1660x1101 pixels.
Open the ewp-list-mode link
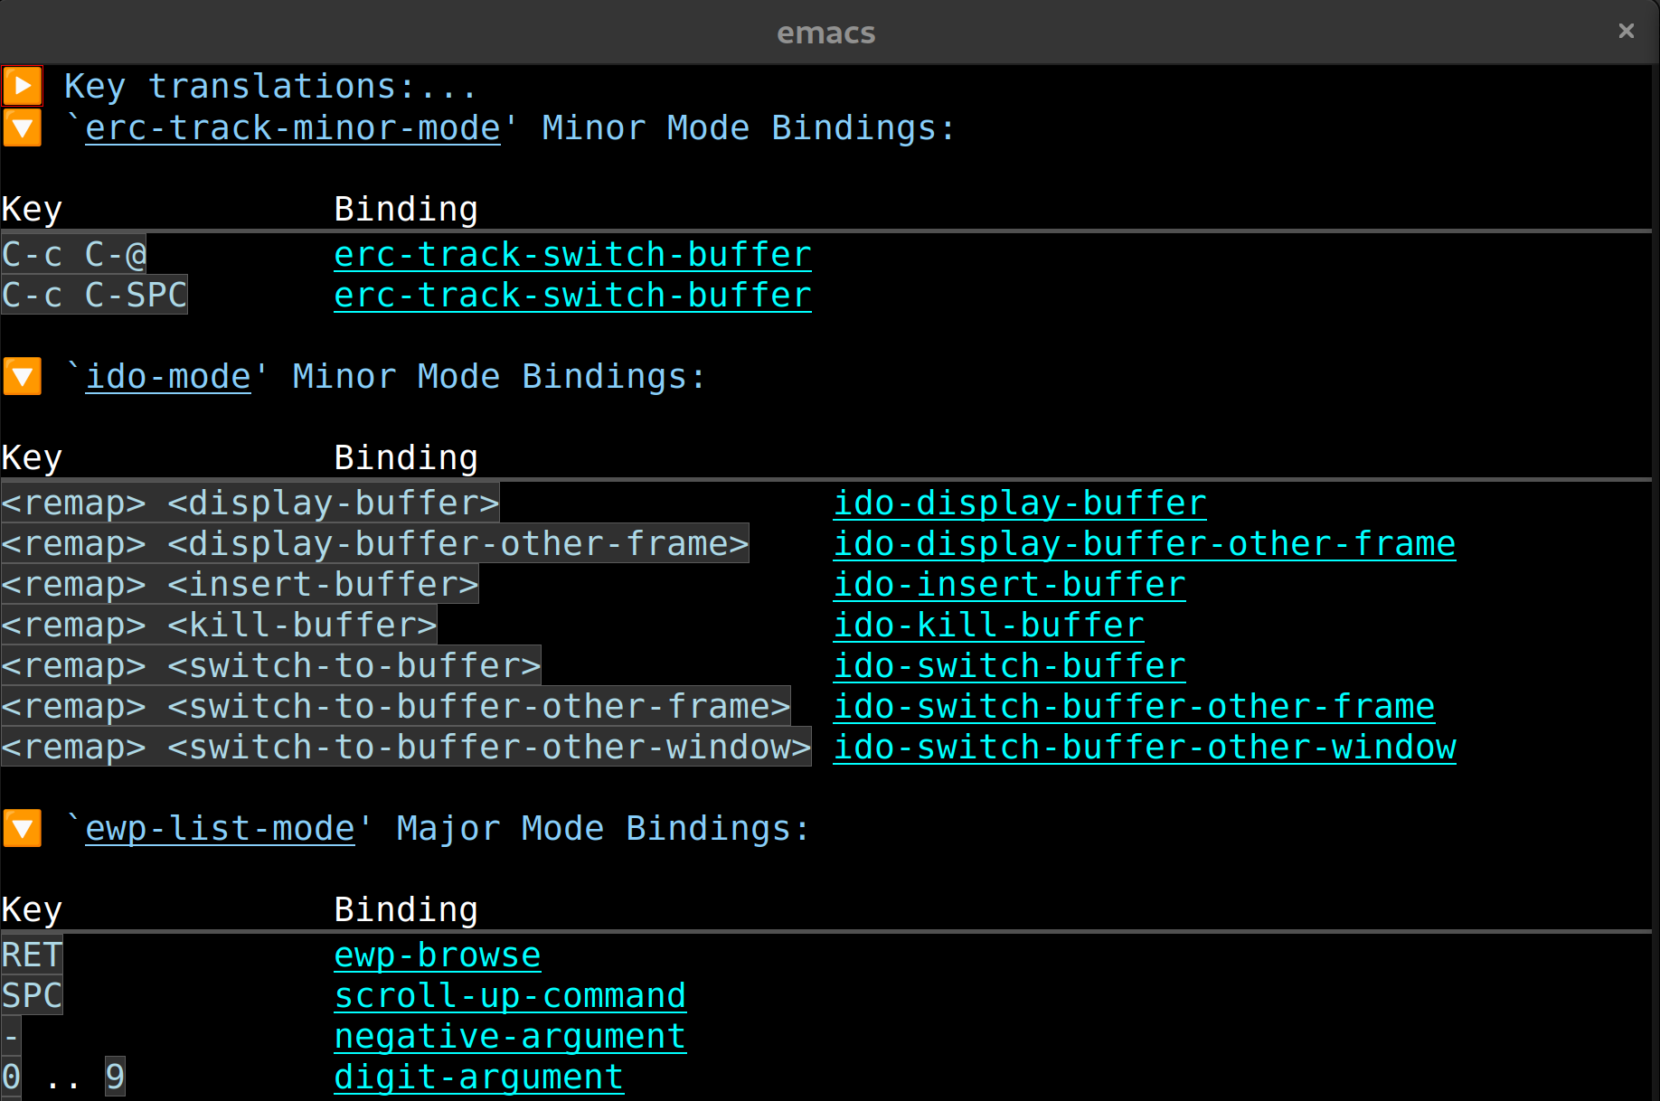tap(221, 829)
